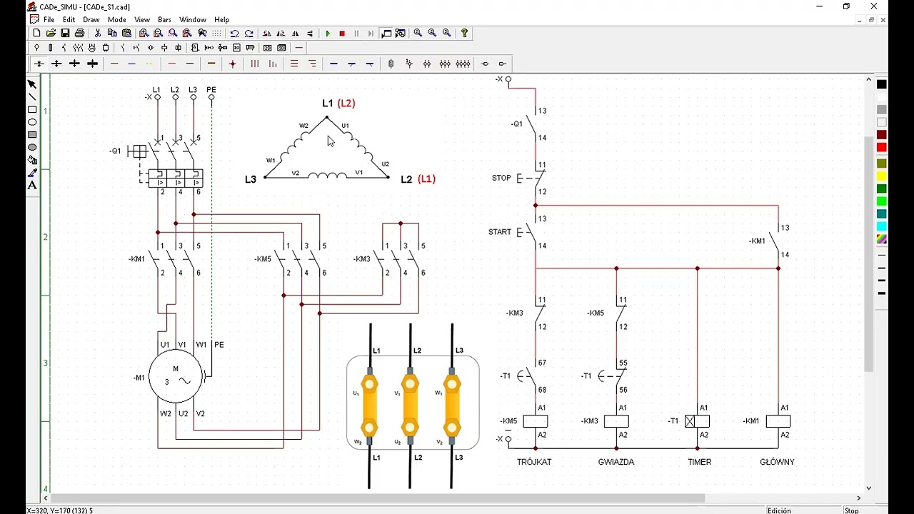
Task: Toggle the dotted grid display icon
Action: (x=216, y=34)
